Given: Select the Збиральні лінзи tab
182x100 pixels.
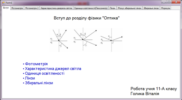Looking at the screenshot, I should click(x=151, y=8).
